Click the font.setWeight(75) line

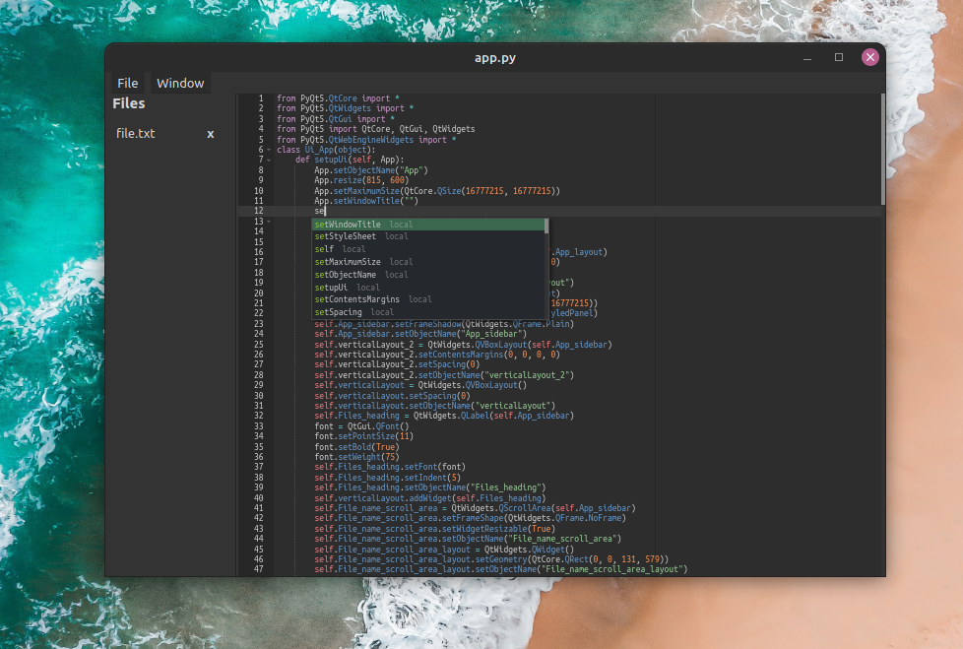[x=356, y=457]
